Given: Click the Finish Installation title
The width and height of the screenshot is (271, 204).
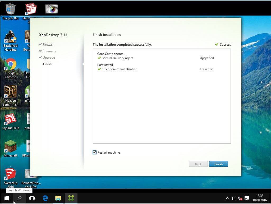Looking at the screenshot, I should click(107, 35).
